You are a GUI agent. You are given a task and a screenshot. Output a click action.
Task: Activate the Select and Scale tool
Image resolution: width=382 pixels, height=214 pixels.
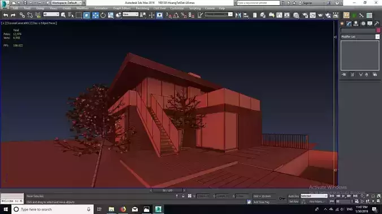[111, 15]
